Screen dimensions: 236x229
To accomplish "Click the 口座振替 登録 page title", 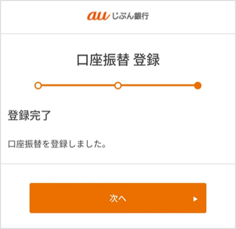I will [118, 60].
